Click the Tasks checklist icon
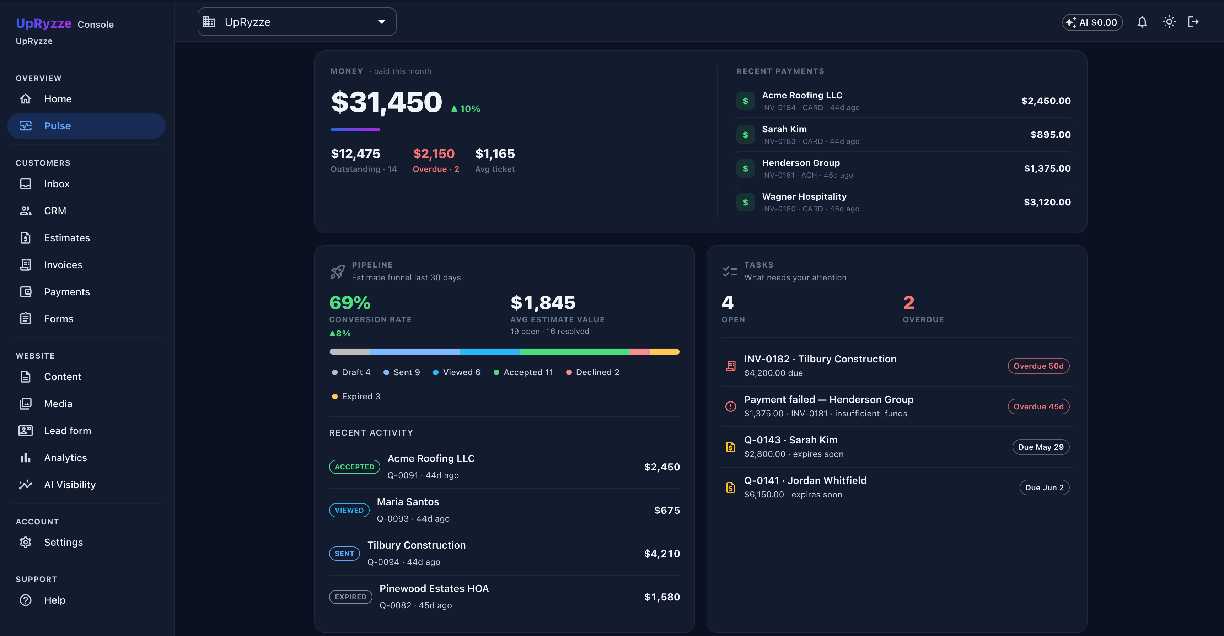The image size is (1224, 636). (730, 272)
